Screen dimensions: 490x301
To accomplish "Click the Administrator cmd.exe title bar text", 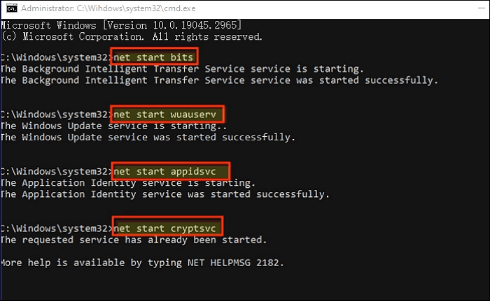I will point(99,8).
